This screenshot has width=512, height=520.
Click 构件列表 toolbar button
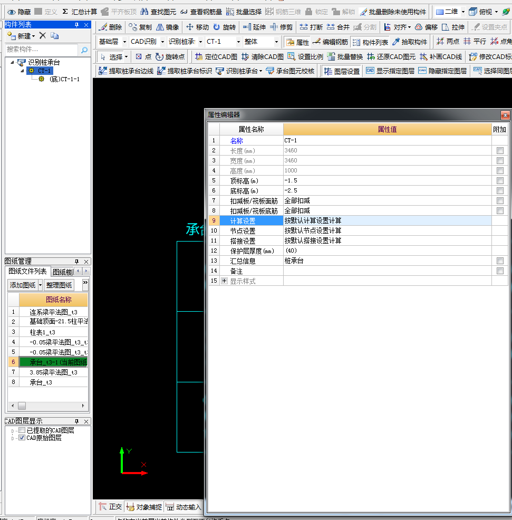coord(370,42)
